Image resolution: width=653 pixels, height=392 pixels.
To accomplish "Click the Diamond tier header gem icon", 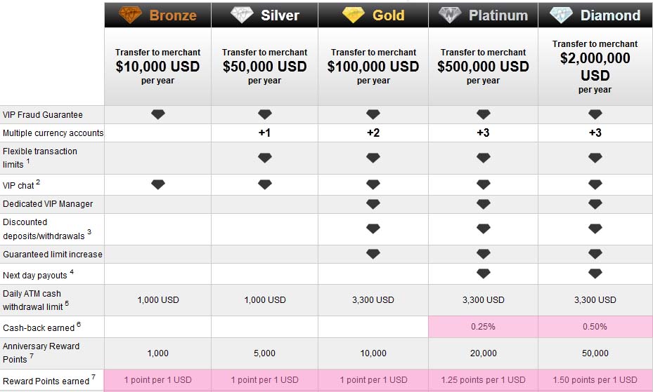I will pyautogui.click(x=561, y=15).
